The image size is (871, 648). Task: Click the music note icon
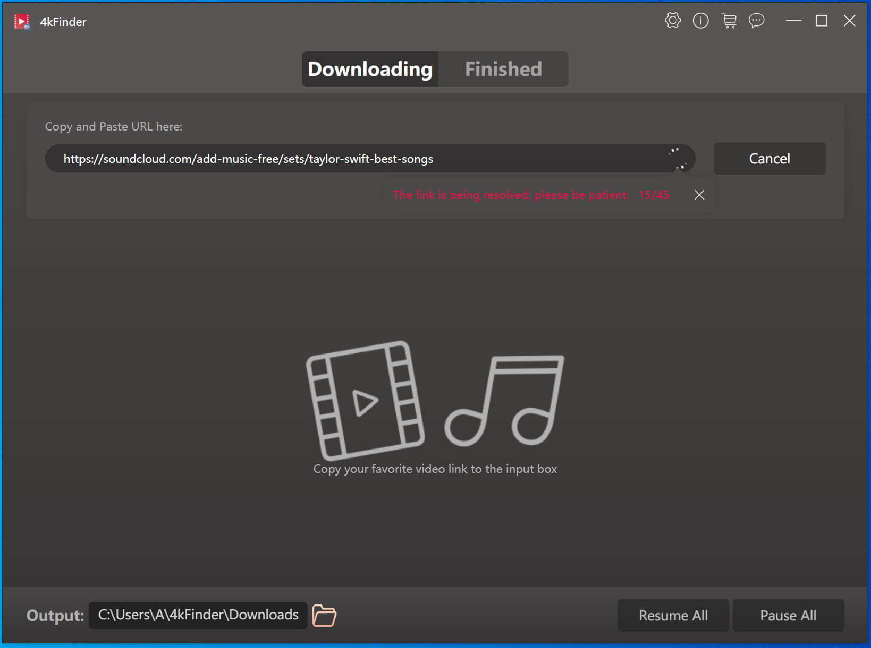click(x=504, y=401)
